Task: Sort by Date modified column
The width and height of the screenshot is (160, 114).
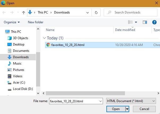Action: 125,30
